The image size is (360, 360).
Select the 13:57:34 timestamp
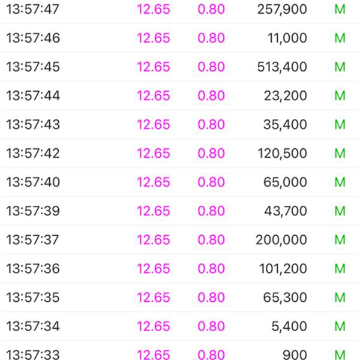click(33, 326)
